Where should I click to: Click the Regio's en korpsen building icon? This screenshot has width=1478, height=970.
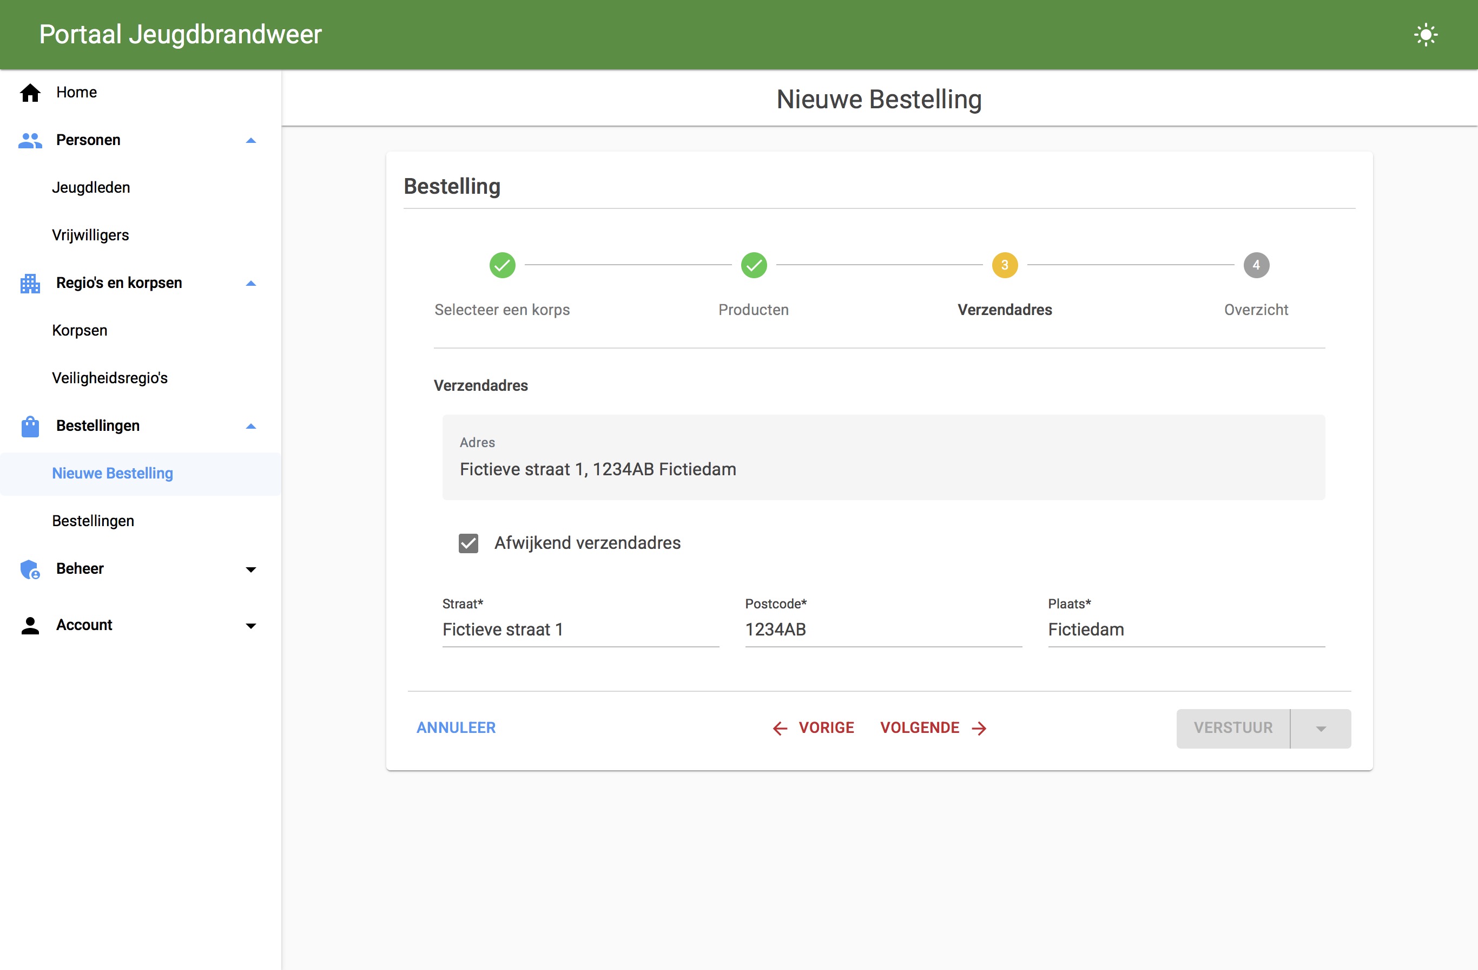click(x=30, y=283)
